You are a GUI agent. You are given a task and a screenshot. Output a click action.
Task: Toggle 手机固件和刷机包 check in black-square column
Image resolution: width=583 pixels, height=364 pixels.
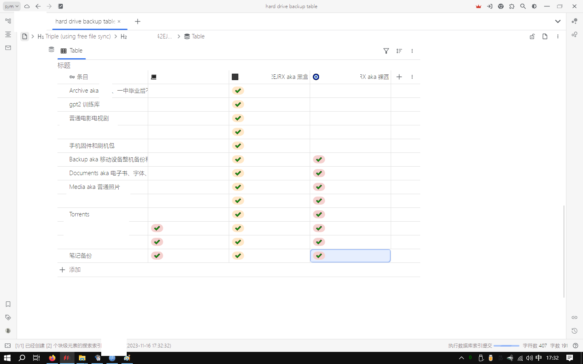tap(238, 146)
